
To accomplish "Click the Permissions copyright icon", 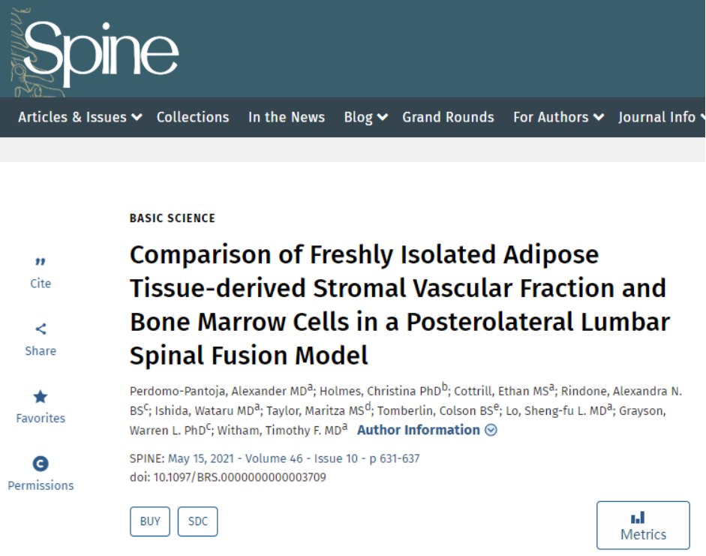I will click(x=41, y=464).
